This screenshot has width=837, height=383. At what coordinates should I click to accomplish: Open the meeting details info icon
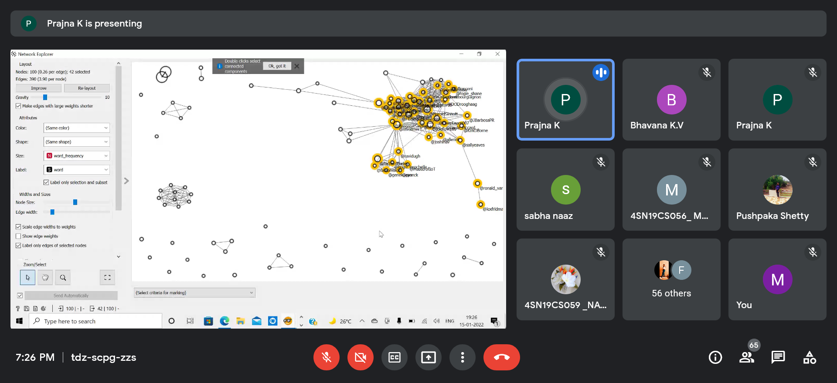[x=715, y=357]
